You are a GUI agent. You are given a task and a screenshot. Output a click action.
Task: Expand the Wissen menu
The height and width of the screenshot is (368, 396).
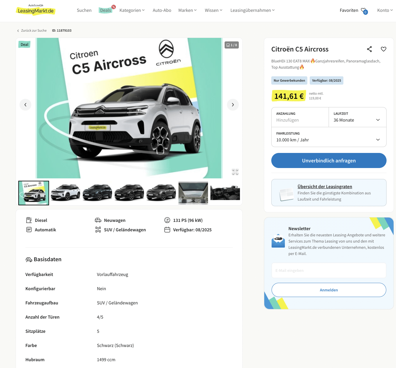213,10
